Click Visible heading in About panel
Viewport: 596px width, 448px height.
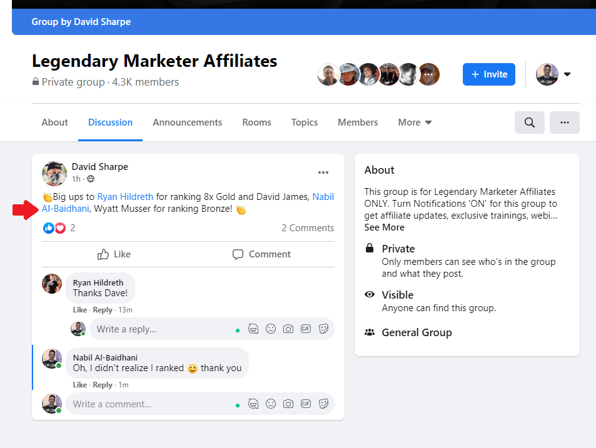tap(398, 295)
